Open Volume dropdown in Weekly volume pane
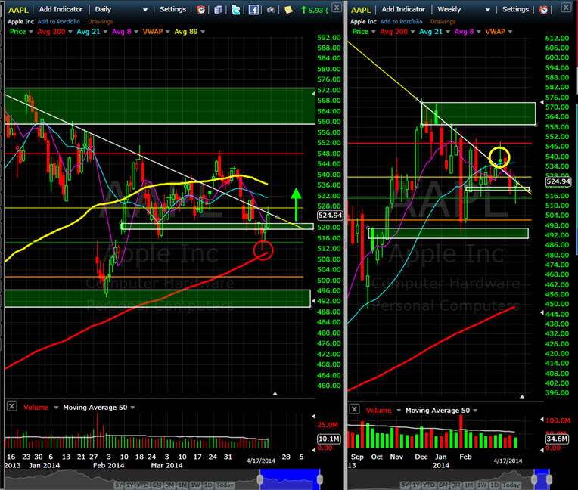The height and width of the screenshot is (490, 578). [x=399, y=411]
